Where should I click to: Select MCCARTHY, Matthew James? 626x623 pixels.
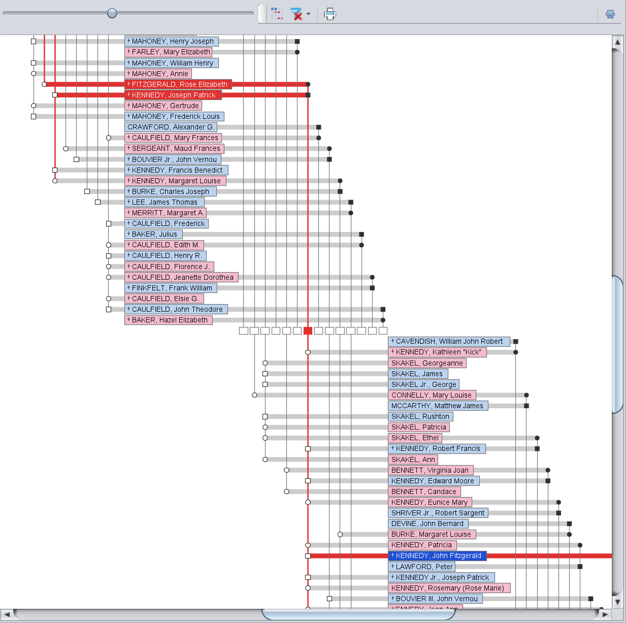(438, 406)
